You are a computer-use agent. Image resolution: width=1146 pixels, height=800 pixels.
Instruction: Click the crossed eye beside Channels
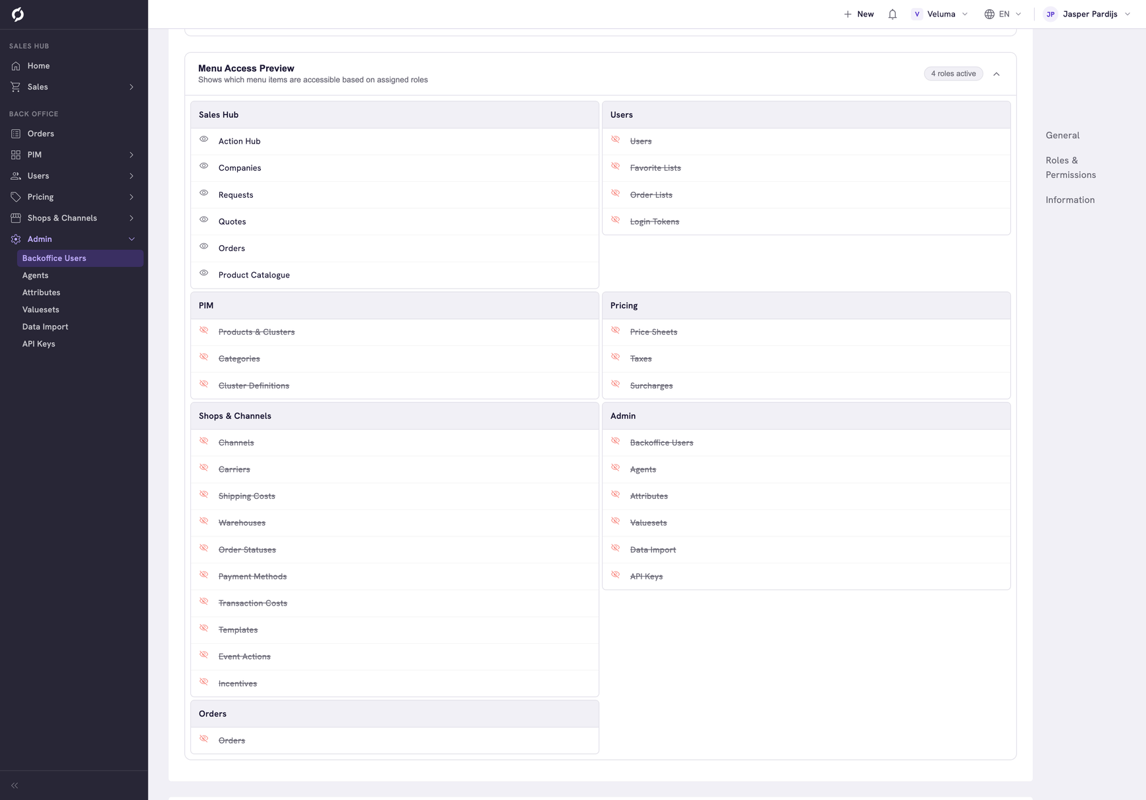click(x=204, y=441)
